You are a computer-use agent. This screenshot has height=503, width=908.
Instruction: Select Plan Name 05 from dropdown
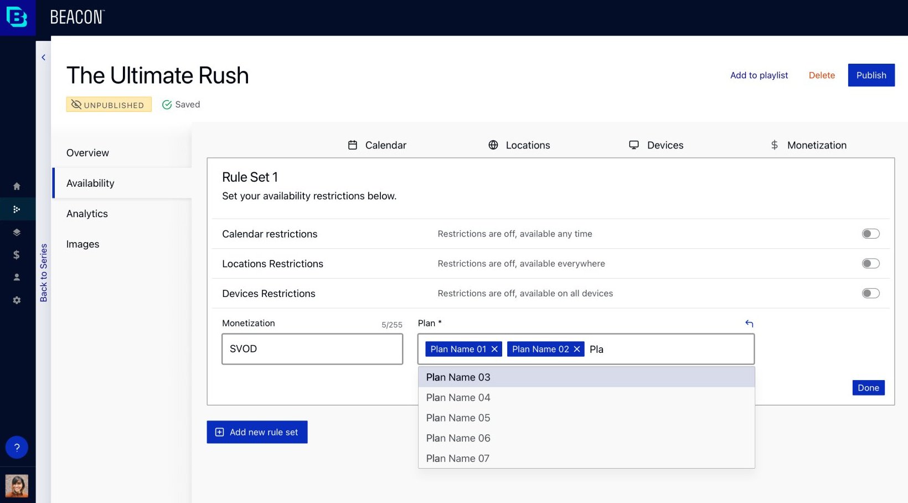click(586, 418)
